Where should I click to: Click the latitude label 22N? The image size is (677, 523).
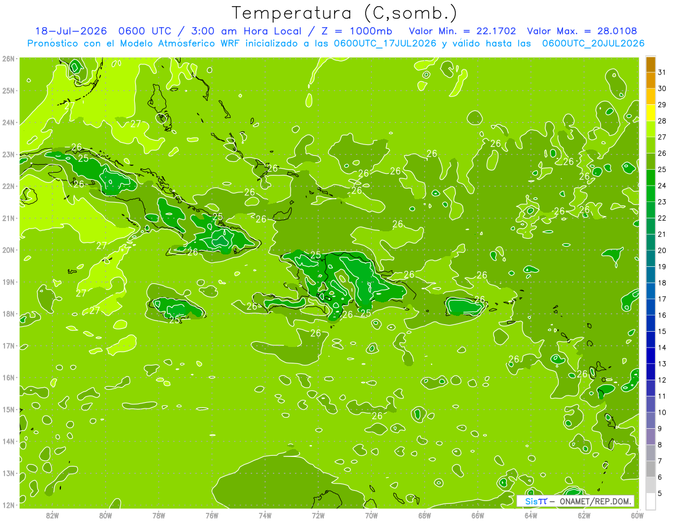tap(8, 186)
